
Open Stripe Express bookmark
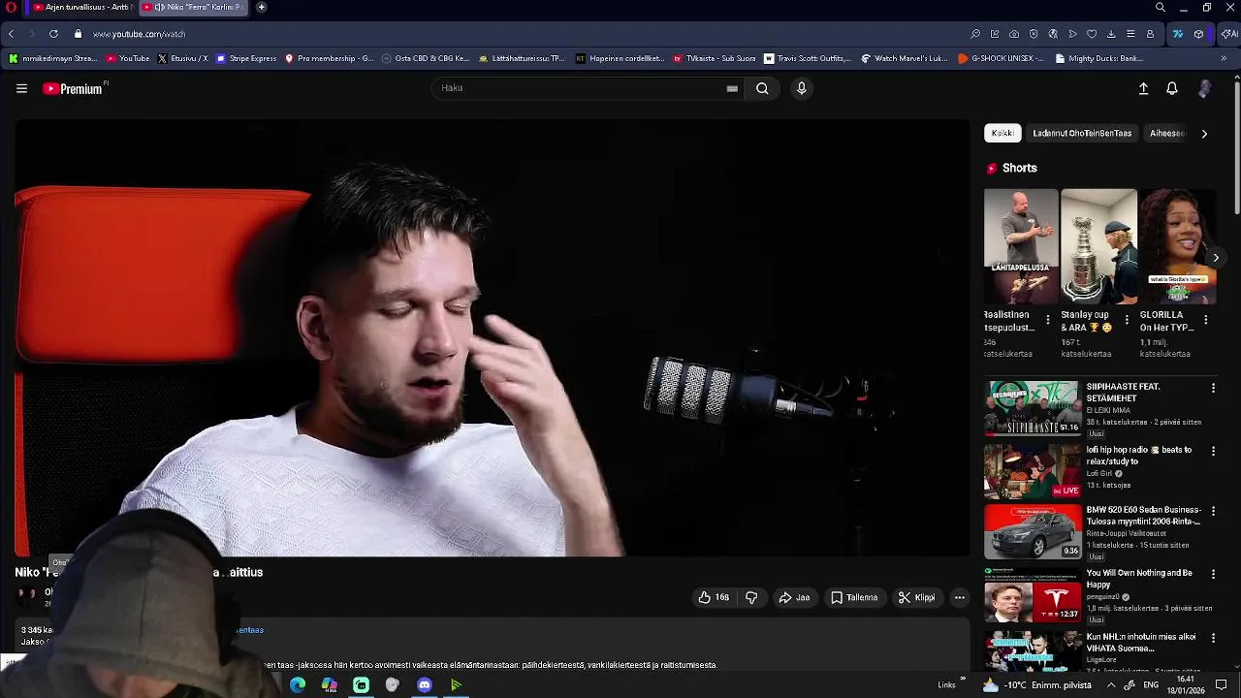[x=246, y=58]
